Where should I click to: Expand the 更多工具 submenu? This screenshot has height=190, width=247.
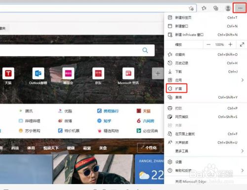(206, 151)
